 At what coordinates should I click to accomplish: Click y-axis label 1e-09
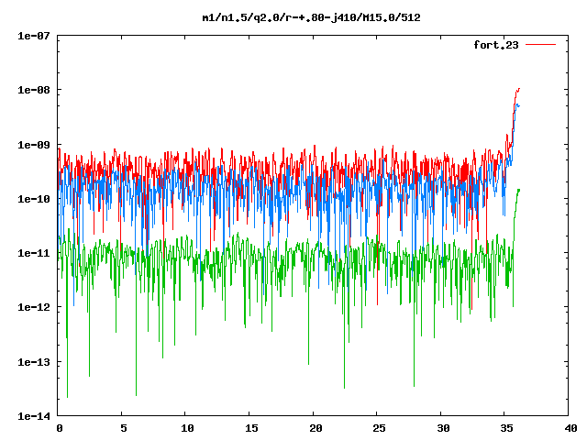tap(34, 145)
